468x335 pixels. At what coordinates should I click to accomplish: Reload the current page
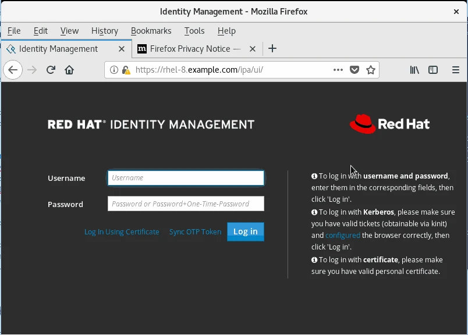pyautogui.click(x=51, y=70)
